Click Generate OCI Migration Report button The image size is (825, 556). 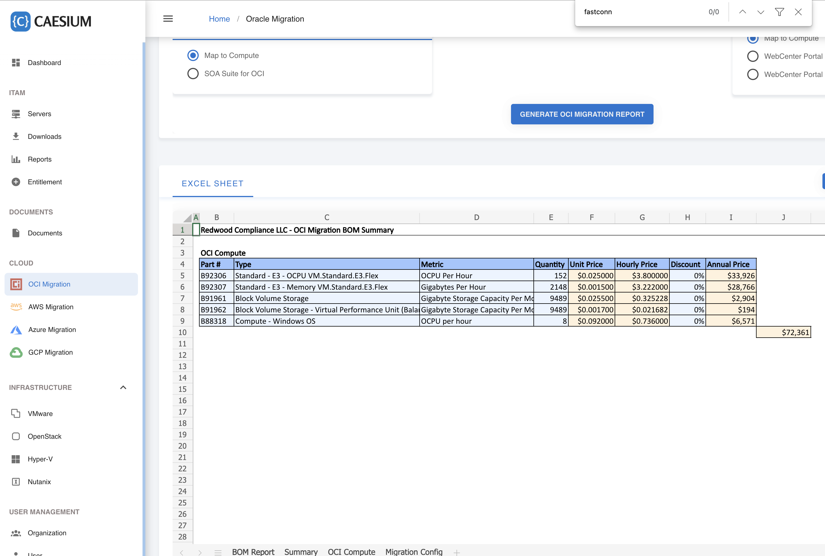tap(582, 114)
